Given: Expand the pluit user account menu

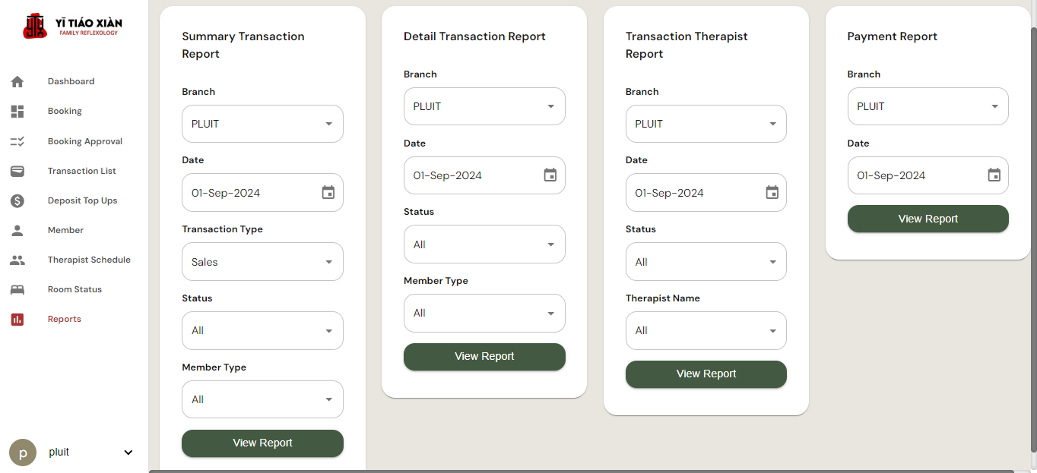Looking at the screenshot, I should pyautogui.click(x=128, y=453).
